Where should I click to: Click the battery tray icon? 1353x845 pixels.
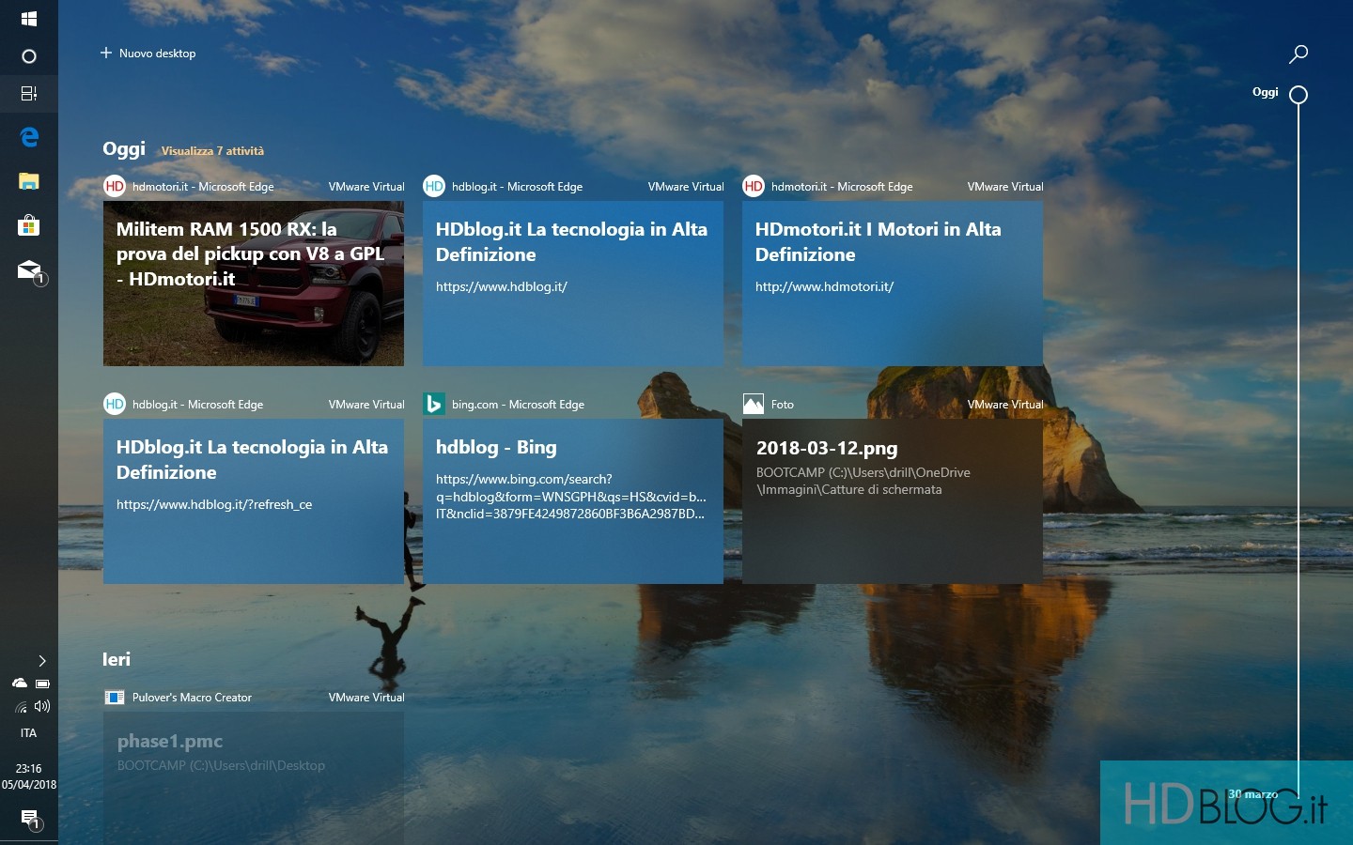[42, 684]
